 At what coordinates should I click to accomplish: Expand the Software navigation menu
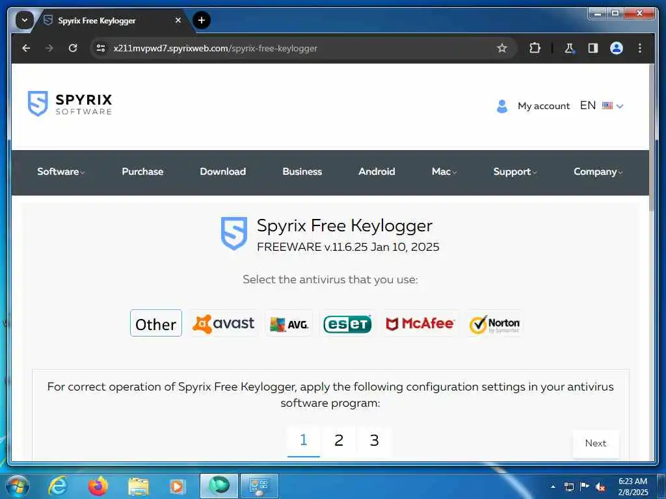tap(60, 172)
